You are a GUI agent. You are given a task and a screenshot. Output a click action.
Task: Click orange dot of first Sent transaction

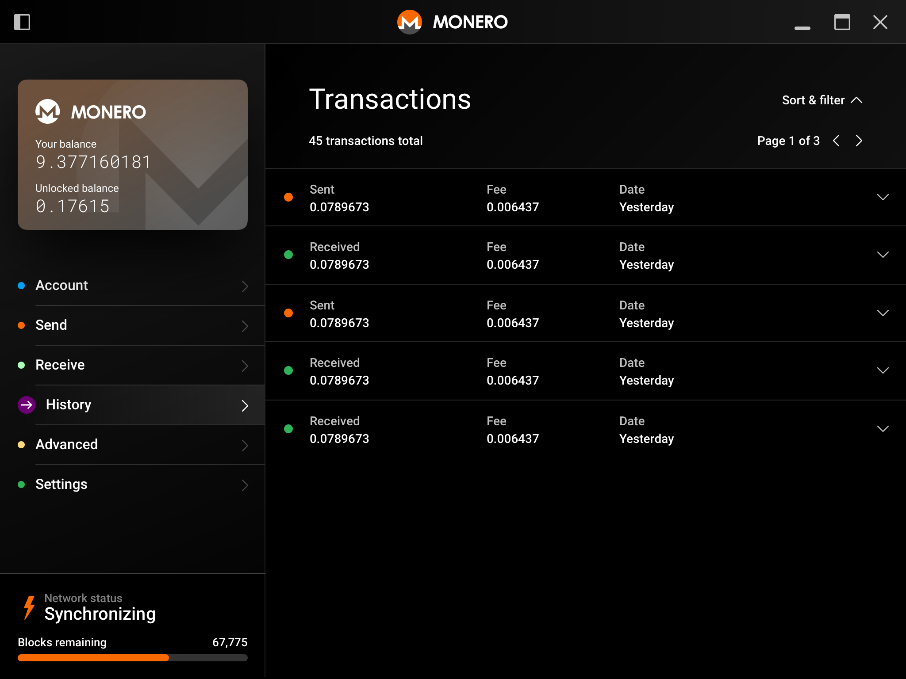pos(288,197)
